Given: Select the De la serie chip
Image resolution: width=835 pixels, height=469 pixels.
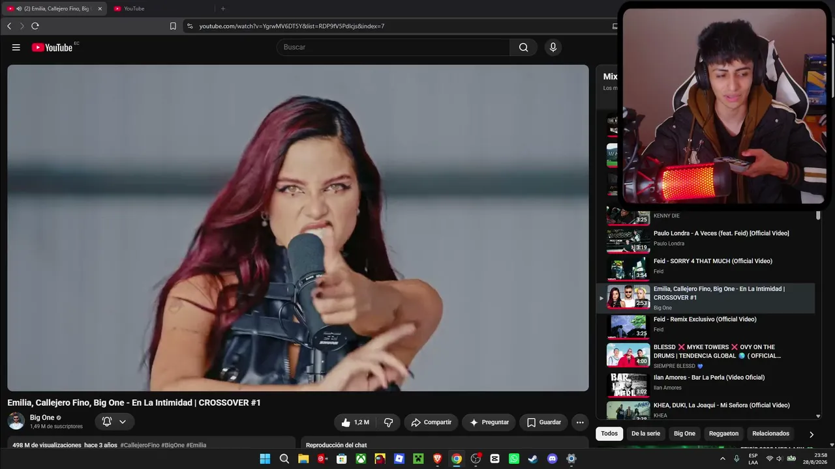Looking at the screenshot, I should click(646, 434).
